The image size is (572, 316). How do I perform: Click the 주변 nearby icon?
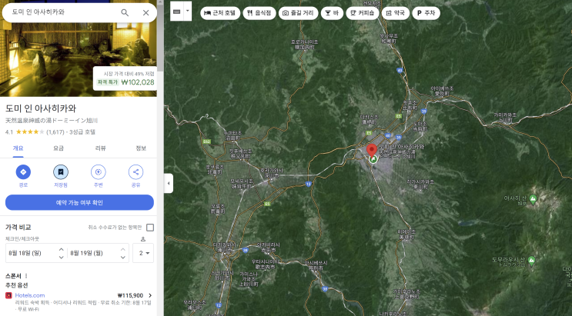pyautogui.click(x=98, y=172)
